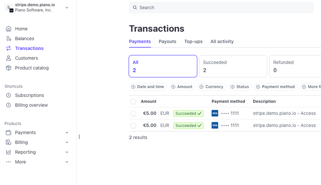Open the Amount filter
Image resolution: width=321 pixels, height=185 pixels.
[x=182, y=87]
